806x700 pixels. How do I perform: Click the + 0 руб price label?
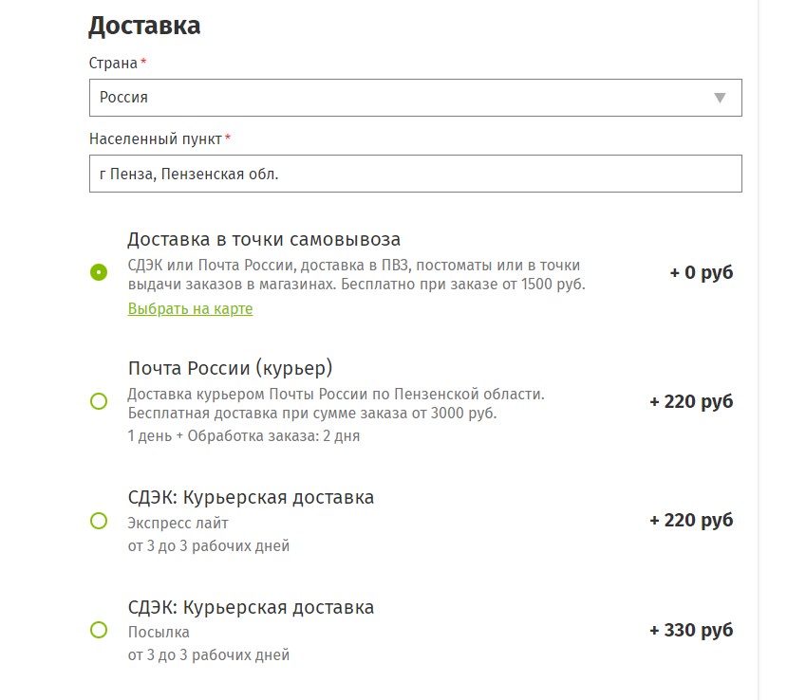click(702, 272)
